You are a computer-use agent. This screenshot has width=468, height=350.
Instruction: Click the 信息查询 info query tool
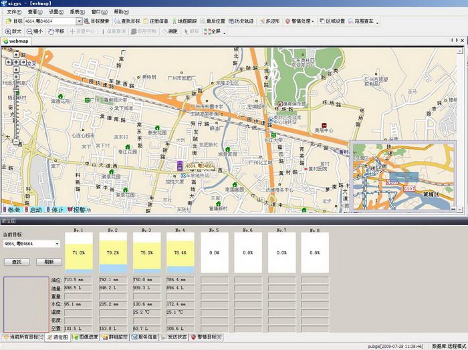click(x=114, y=31)
